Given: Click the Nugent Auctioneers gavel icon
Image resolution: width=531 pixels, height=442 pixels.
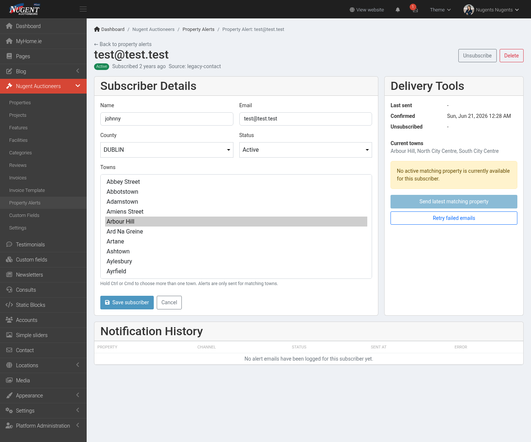Looking at the screenshot, I should (x=9, y=86).
